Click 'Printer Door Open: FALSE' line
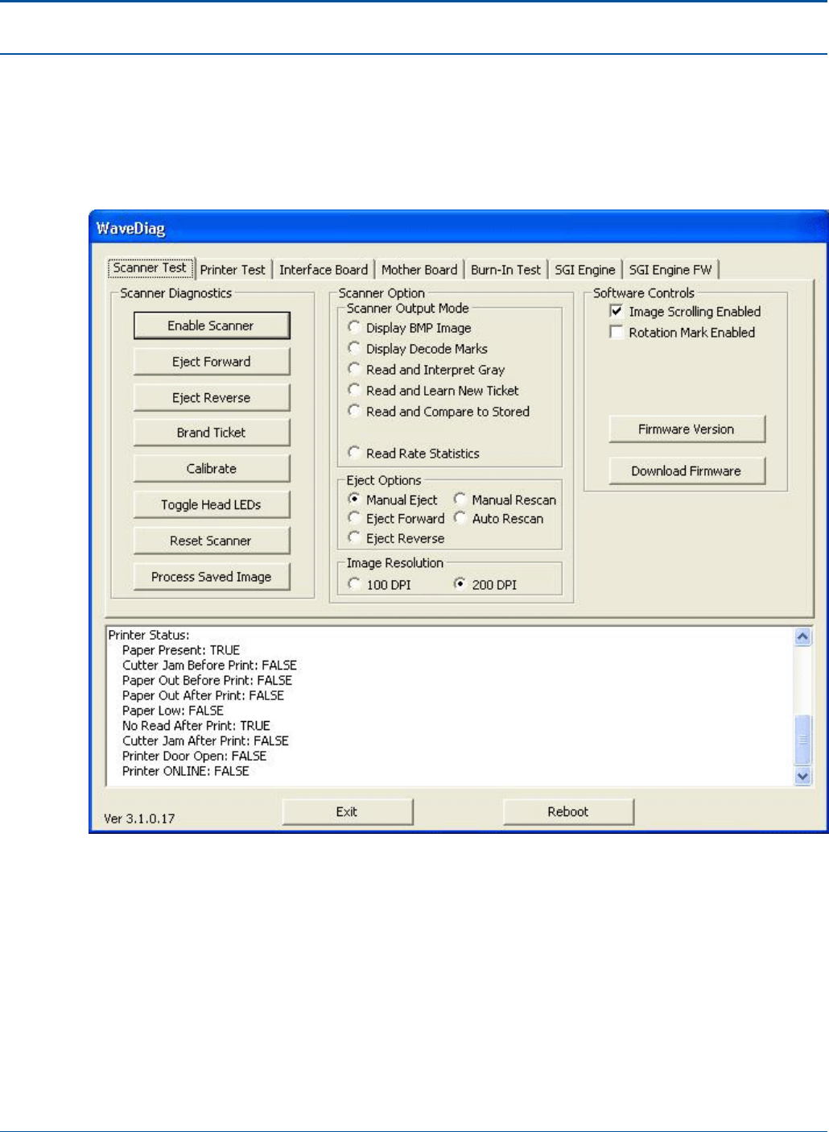Image resolution: width=829 pixels, height=1132 pixels. [x=194, y=757]
